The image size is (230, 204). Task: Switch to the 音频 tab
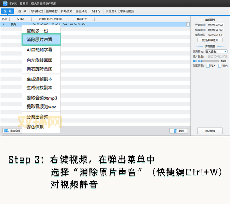tap(22, 11)
